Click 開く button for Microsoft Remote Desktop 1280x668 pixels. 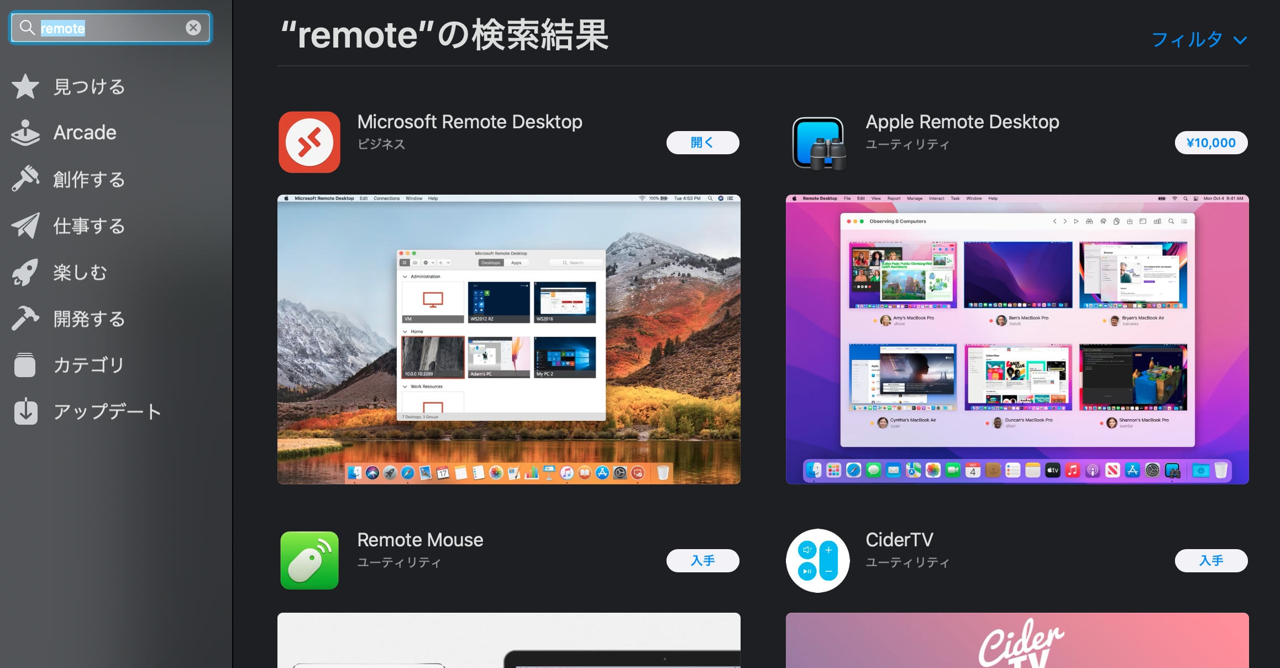tap(702, 143)
